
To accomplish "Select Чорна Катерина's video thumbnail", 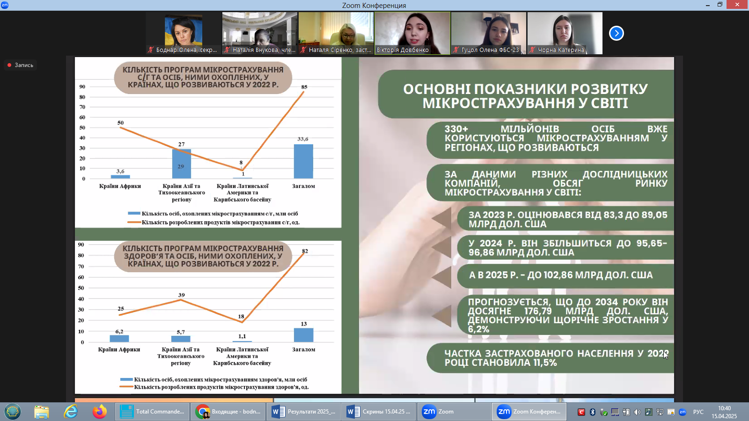I will click(x=565, y=33).
